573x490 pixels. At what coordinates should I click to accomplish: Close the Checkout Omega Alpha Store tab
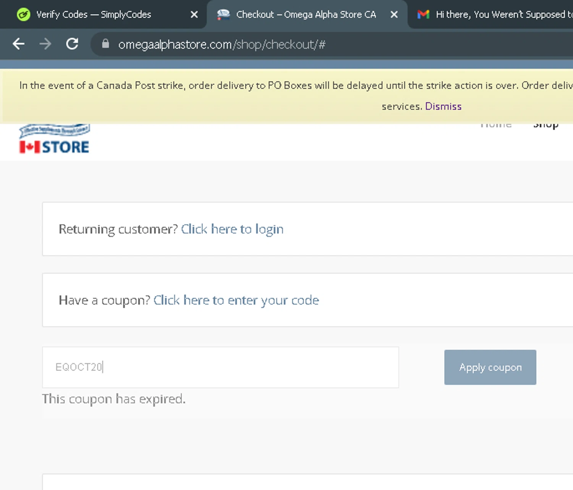(x=394, y=15)
